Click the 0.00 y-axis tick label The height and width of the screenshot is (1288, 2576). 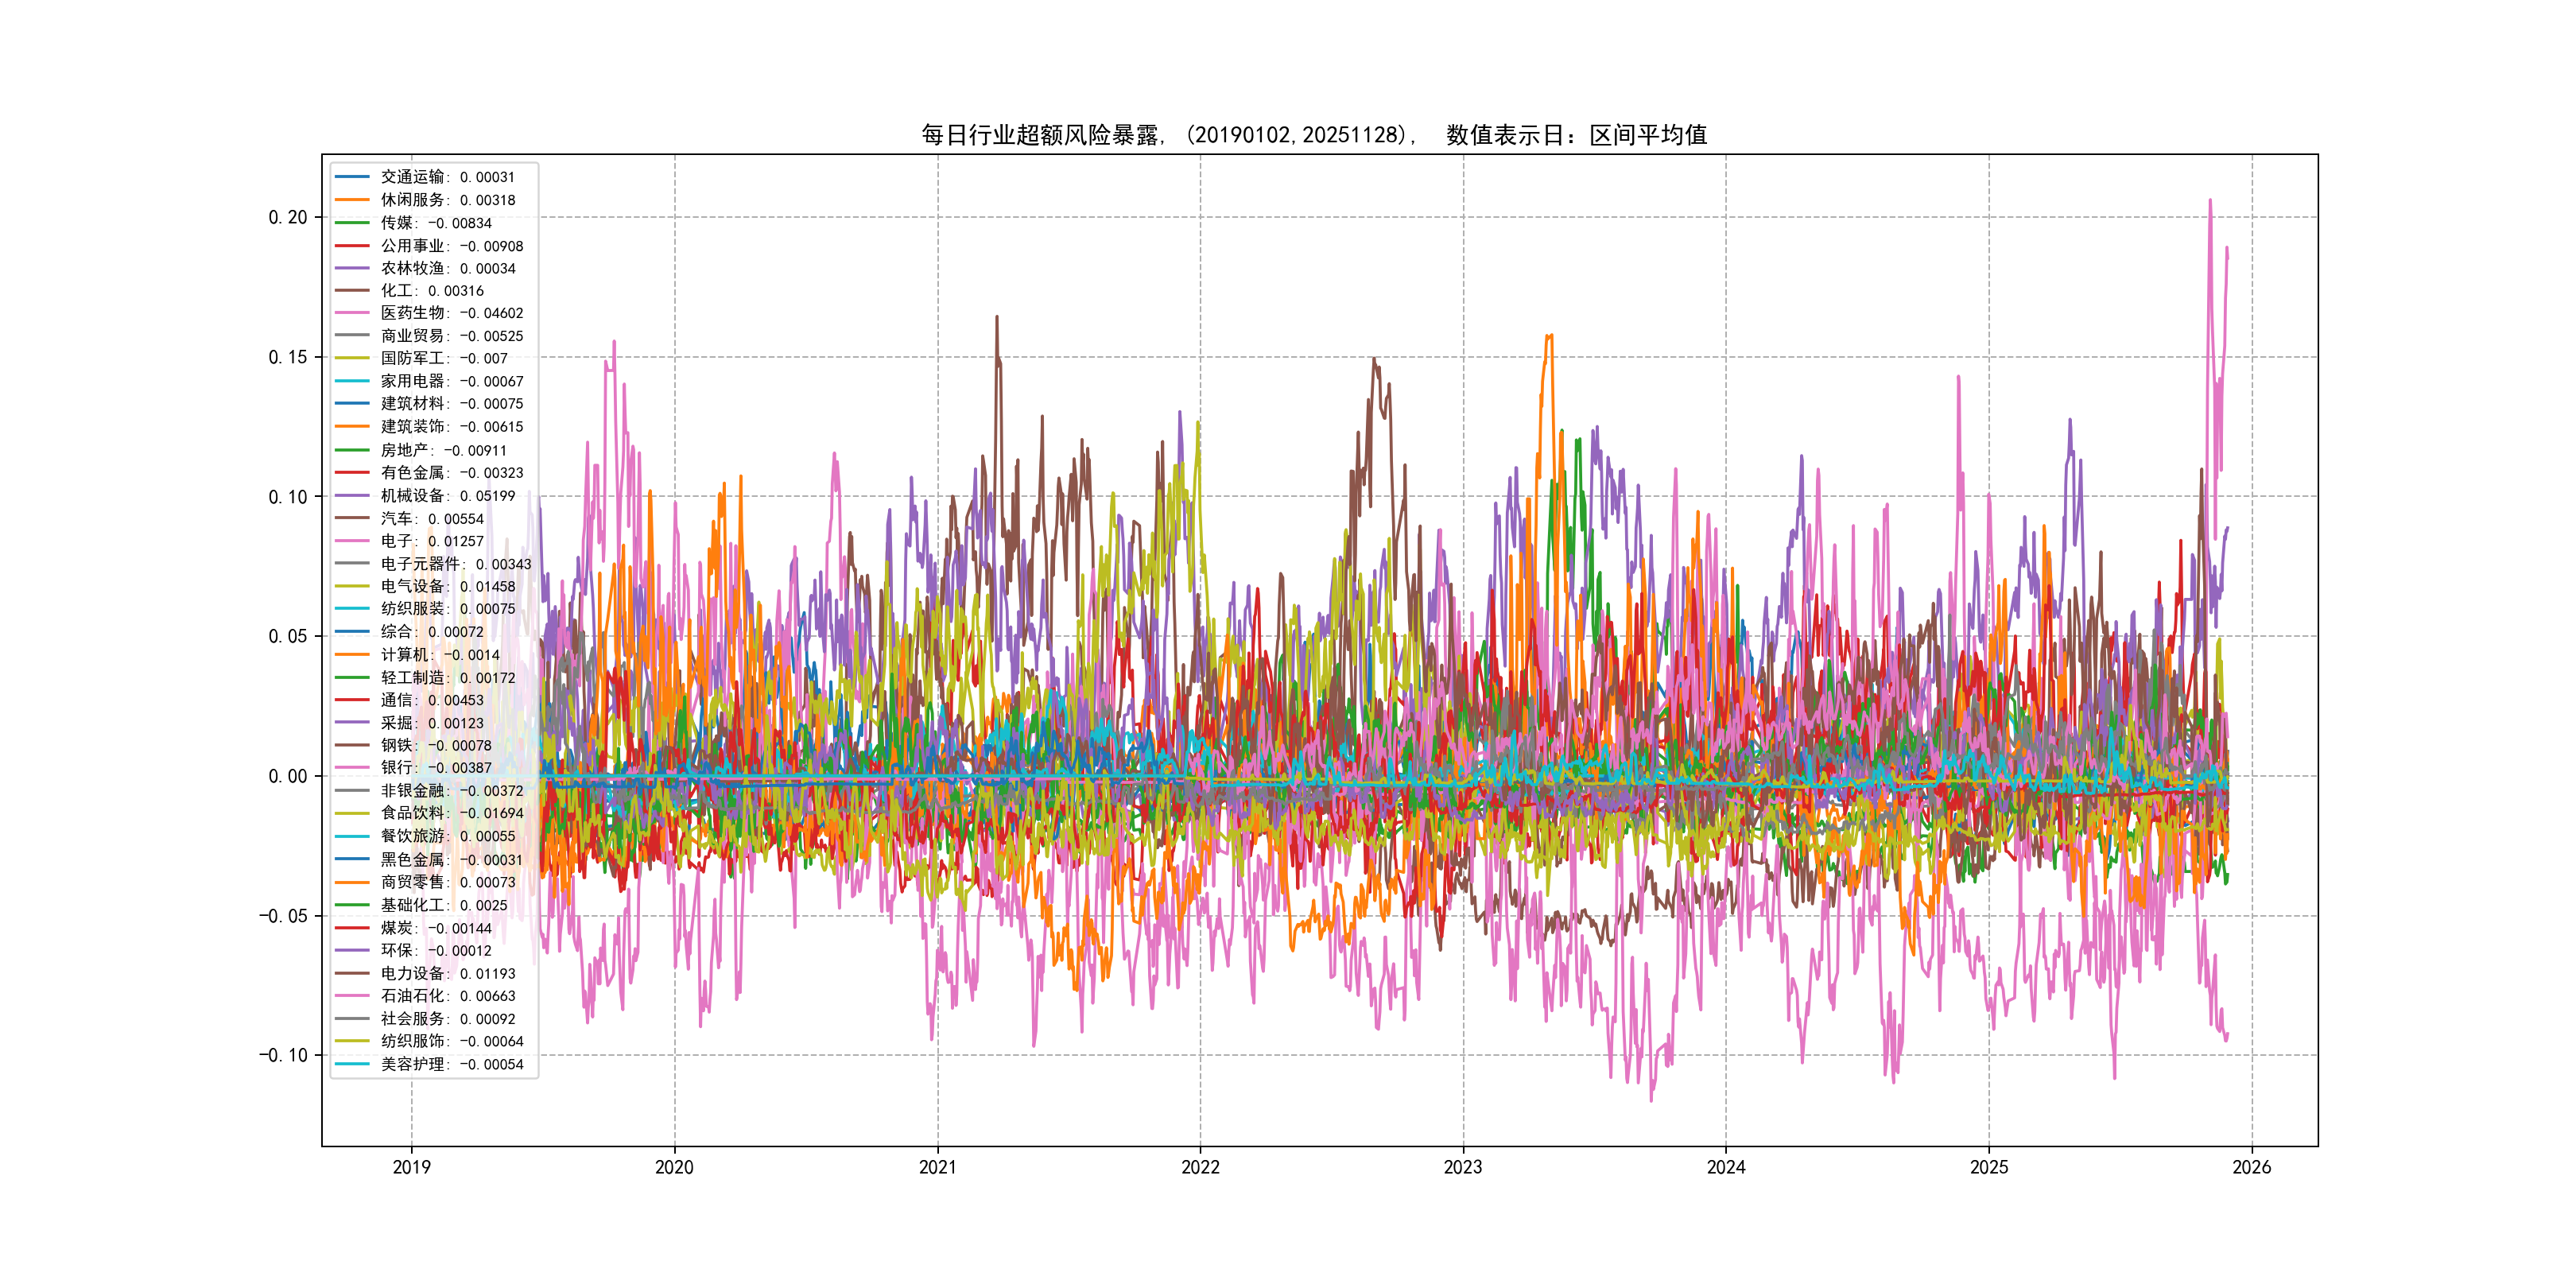287,776
